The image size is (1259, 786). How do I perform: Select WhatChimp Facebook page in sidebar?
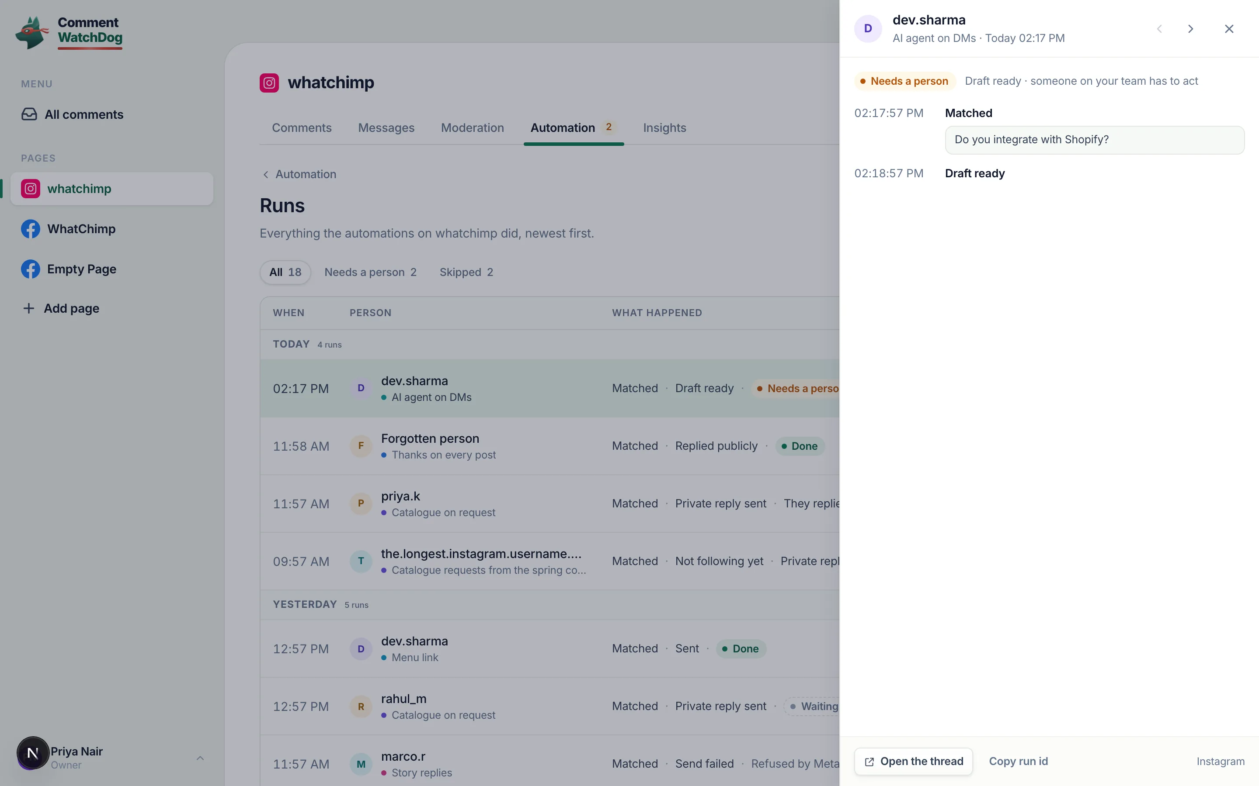[x=112, y=229]
